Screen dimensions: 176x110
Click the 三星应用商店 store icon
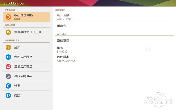coord(8,67)
